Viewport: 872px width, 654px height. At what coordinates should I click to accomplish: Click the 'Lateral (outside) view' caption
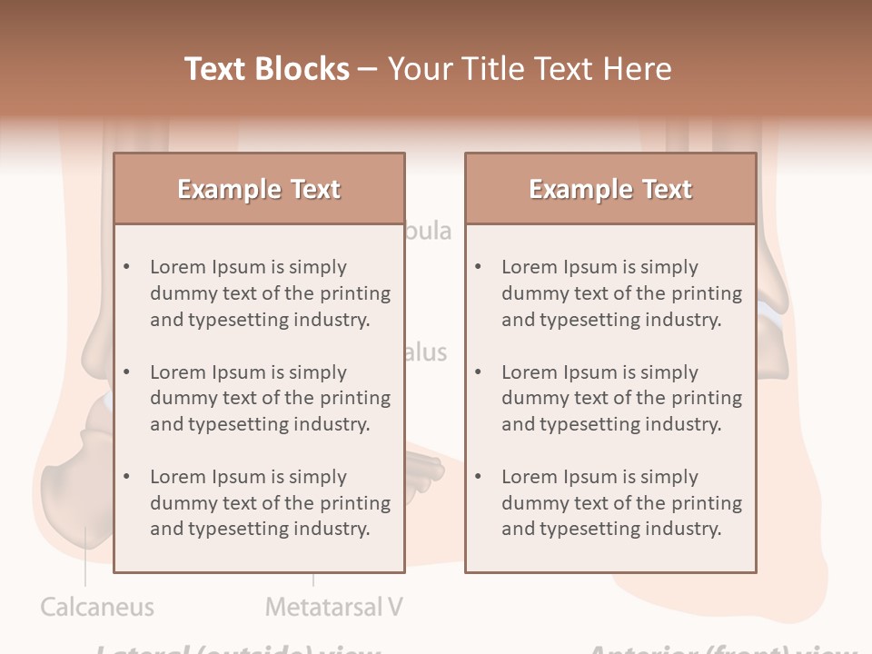(x=238, y=648)
